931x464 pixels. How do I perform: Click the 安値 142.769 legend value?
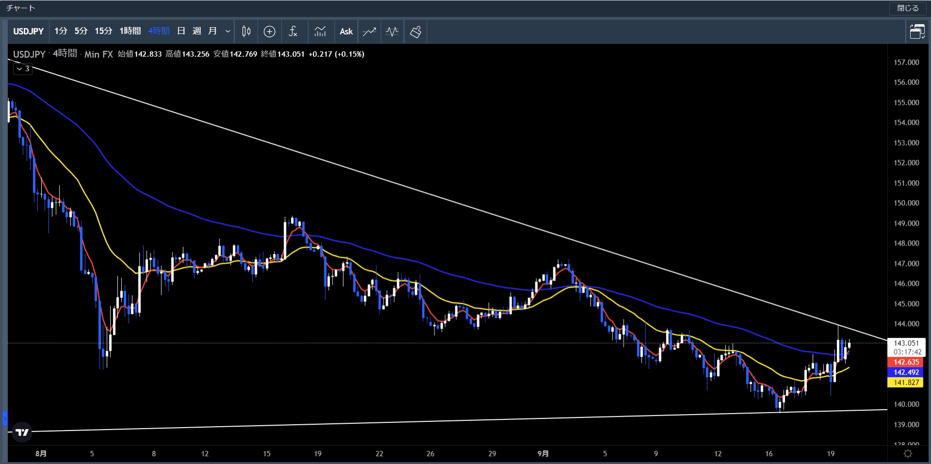click(x=235, y=54)
